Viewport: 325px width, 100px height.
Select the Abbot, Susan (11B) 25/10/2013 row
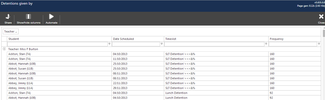164,69
